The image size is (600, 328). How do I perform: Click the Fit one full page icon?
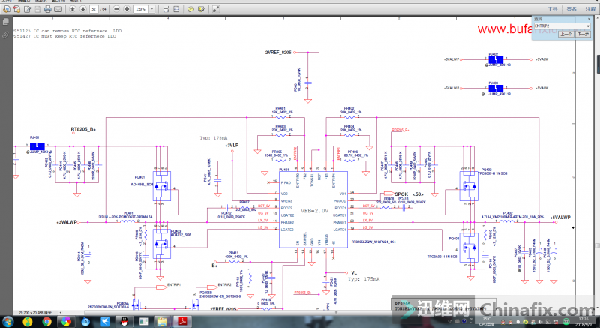176,9
